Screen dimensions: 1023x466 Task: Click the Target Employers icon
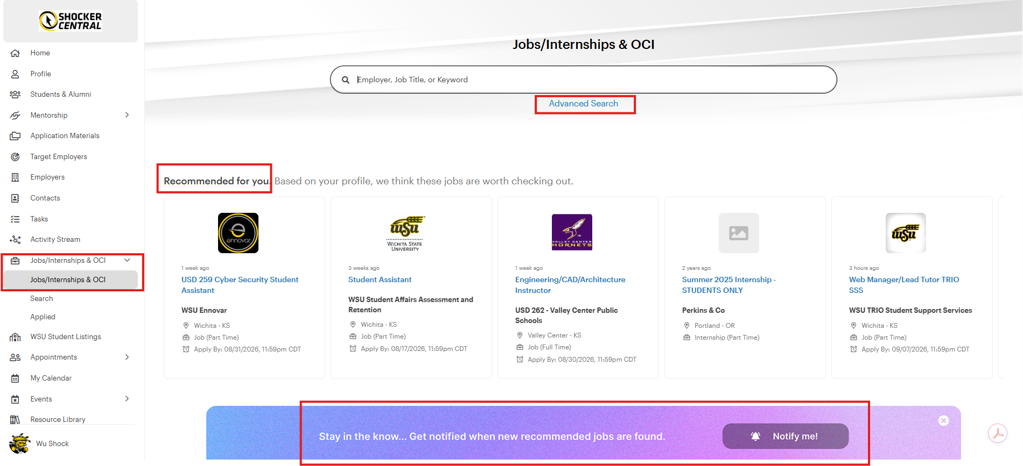pyautogui.click(x=15, y=157)
